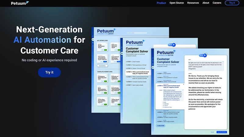Screen dimensions: 244x137
Task: Click the eye icon in Library sidebar
Action: [x=93, y=43]
